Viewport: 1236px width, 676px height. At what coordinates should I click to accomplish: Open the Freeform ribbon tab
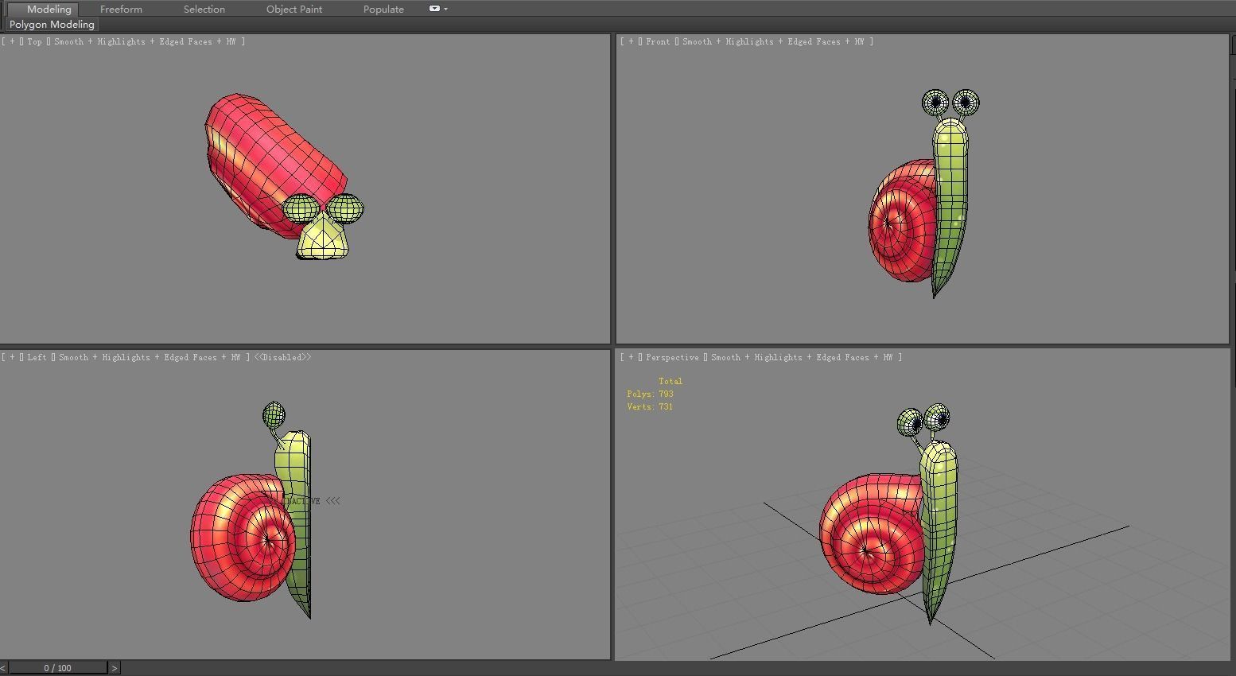(x=121, y=9)
